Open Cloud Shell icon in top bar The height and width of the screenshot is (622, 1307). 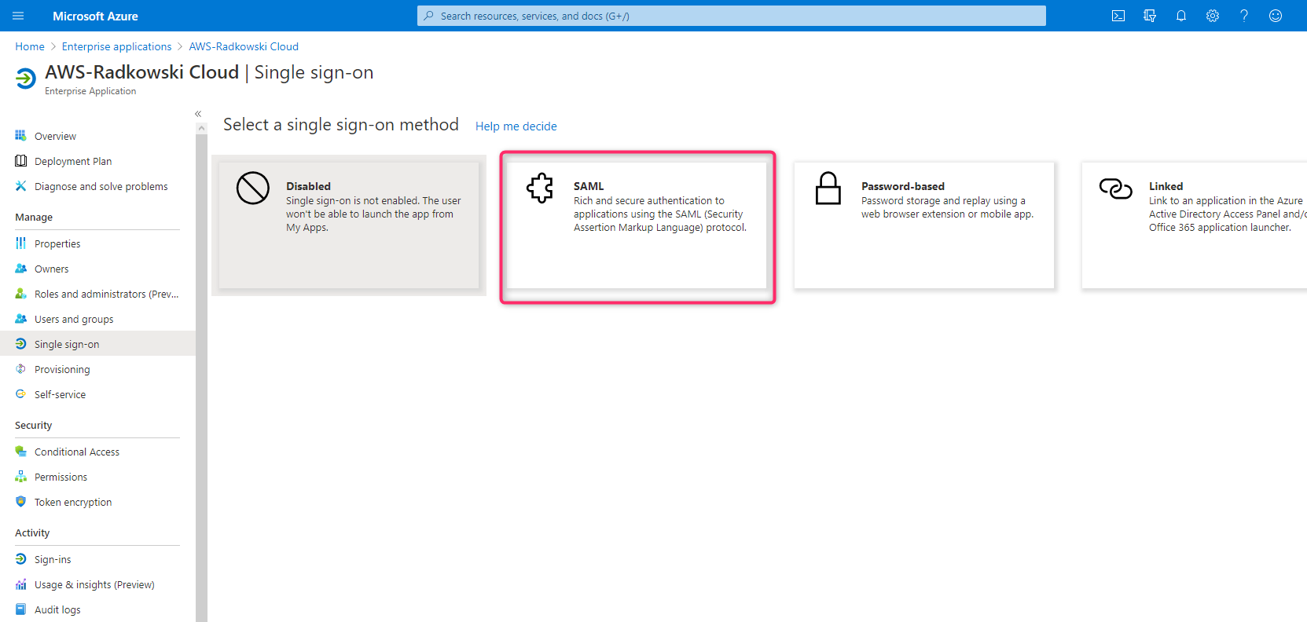tap(1118, 16)
